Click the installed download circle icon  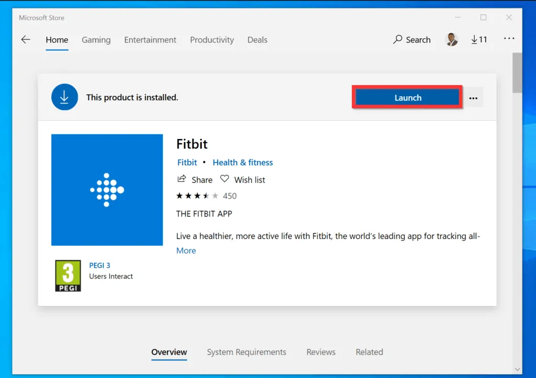tap(64, 97)
